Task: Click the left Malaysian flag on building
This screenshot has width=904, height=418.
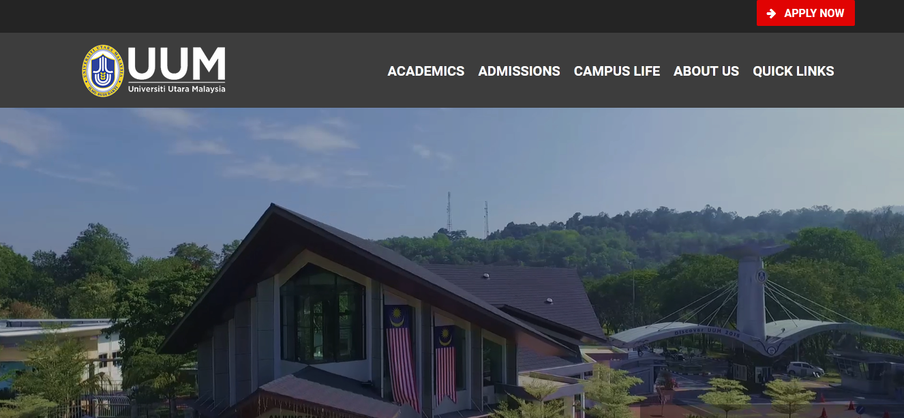Action: click(x=402, y=357)
